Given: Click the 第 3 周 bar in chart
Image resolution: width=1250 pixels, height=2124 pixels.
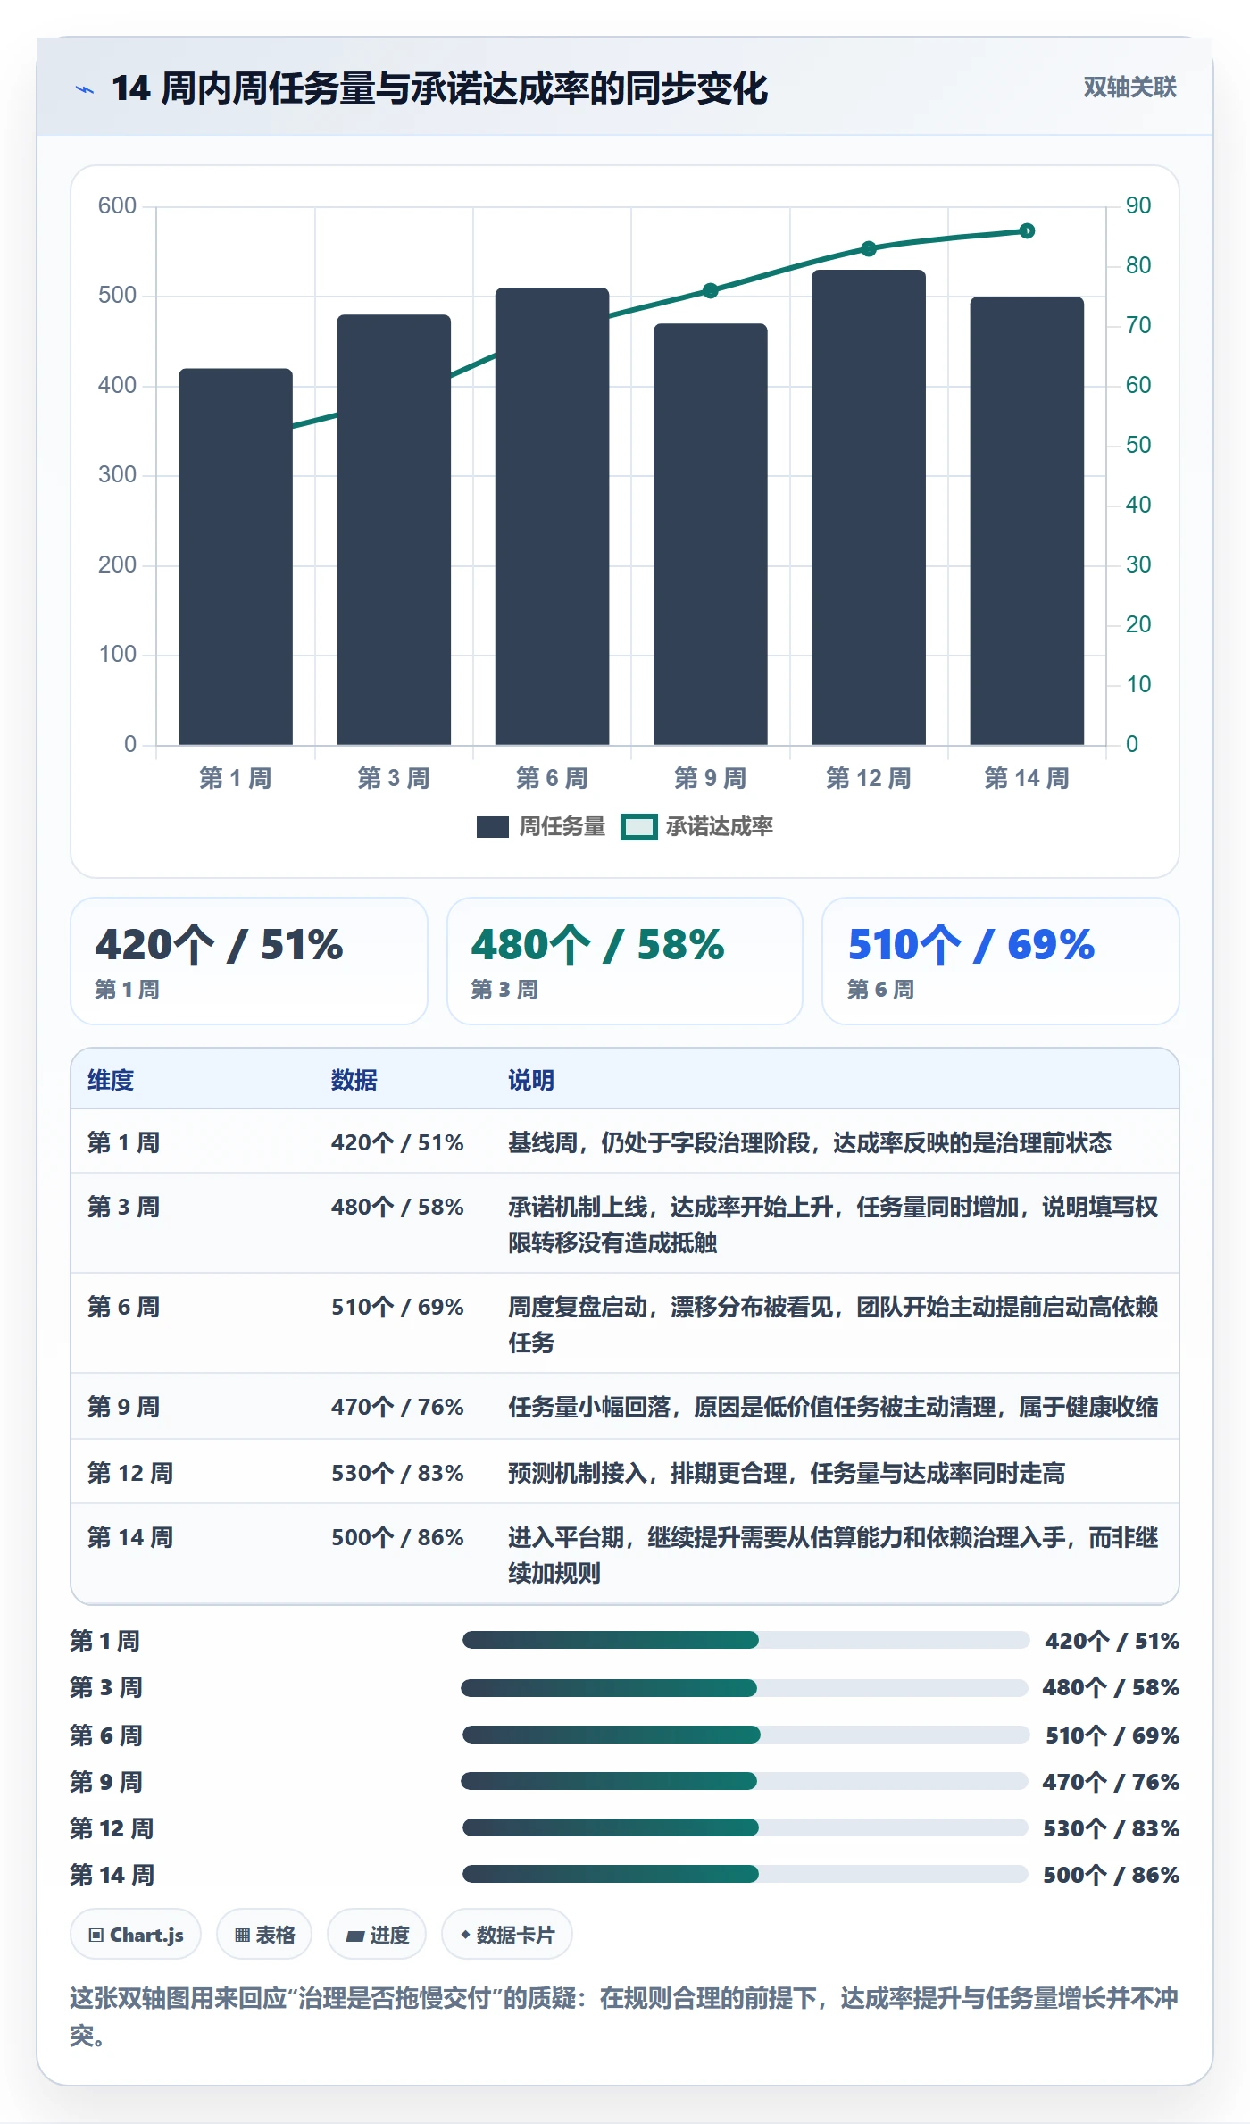Looking at the screenshot, I should coord(394,530).
